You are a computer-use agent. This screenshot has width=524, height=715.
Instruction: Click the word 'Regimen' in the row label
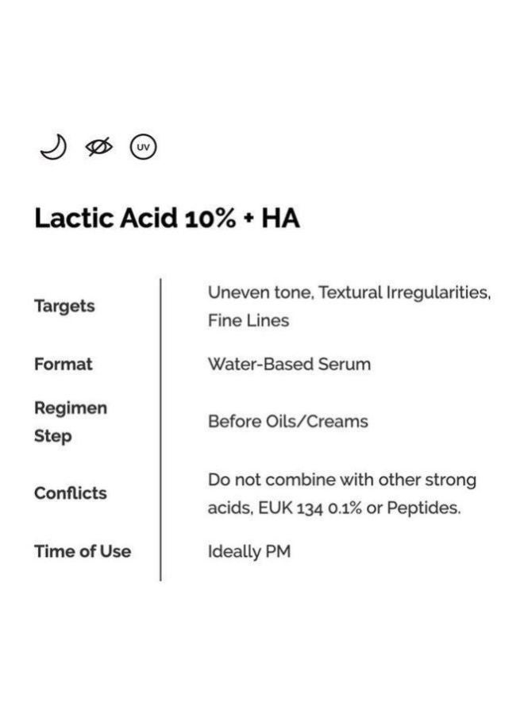pyautogui.click(x=71, y=408)
